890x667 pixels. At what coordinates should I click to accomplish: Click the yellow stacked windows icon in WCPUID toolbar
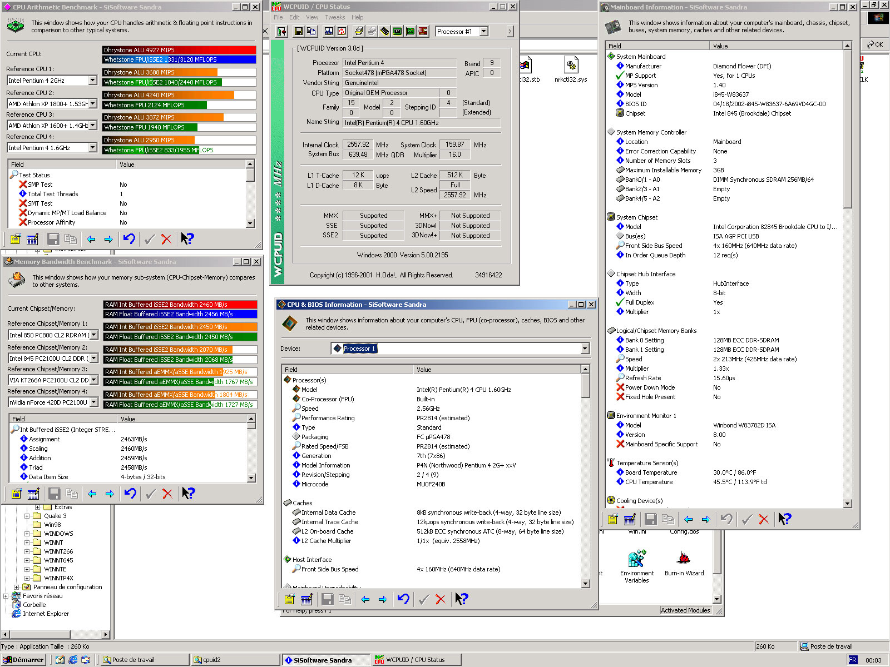coord(359,31)
